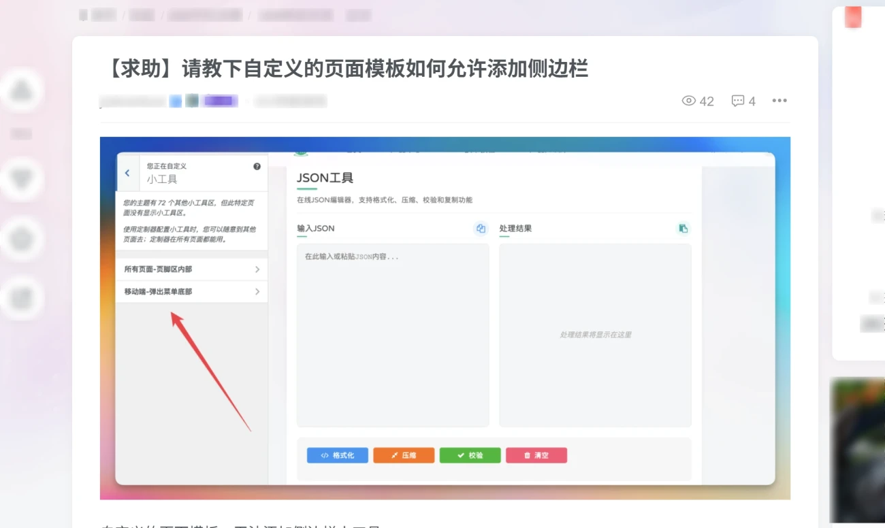Click into the JSON input text area
This screenshot has height=528, width=885.
click(x=392, y=335)
